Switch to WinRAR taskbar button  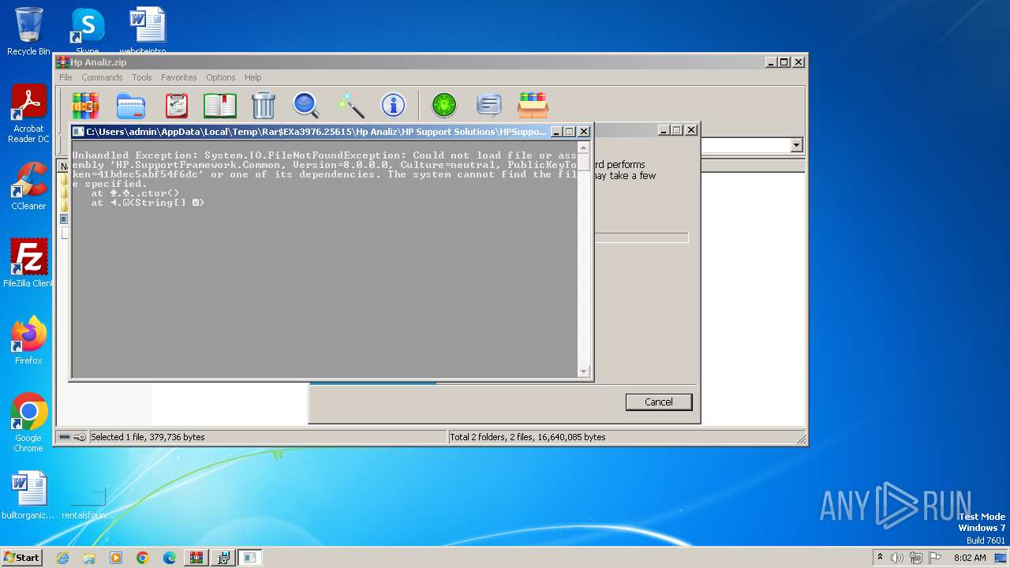(x=196, y=558)
